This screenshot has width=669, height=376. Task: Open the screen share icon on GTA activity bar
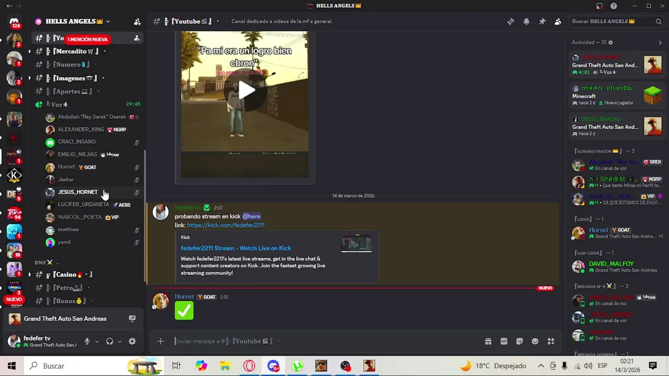(132, 319)
